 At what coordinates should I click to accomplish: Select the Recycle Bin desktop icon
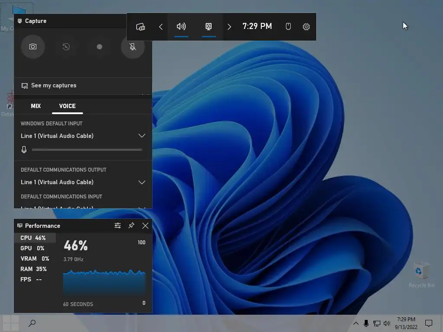tap(421, 275)
